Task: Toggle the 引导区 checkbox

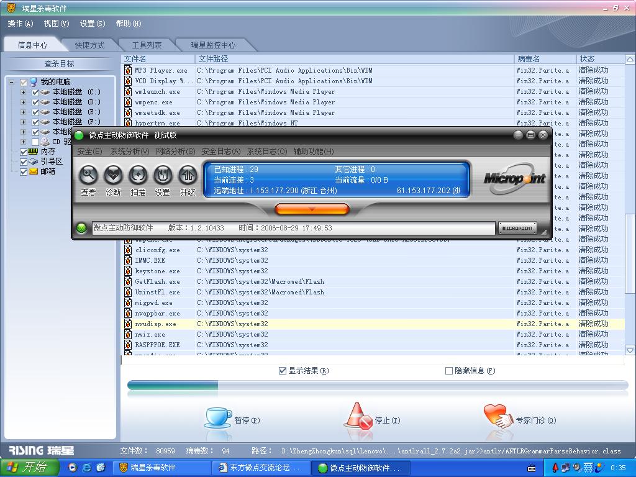Action: point(24,162)
